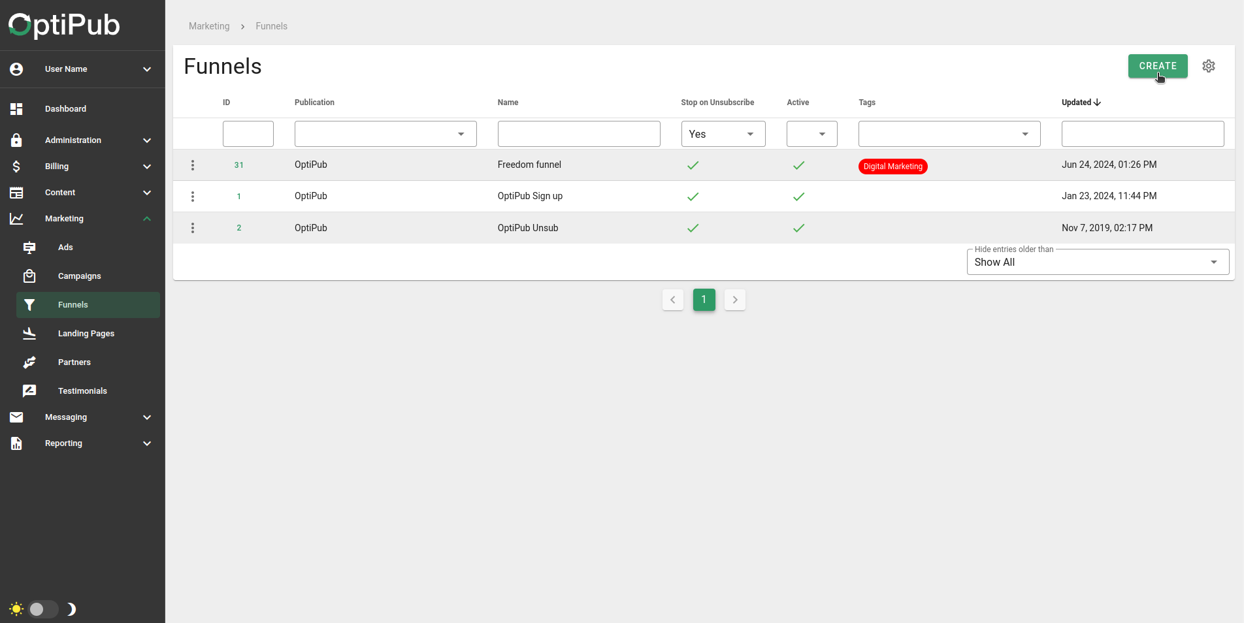
Task: Click the user account avatar icon
Action: click(x=16, y=69)
